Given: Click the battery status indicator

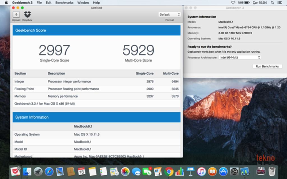Looking at the screenshot, I should point(244,3).
